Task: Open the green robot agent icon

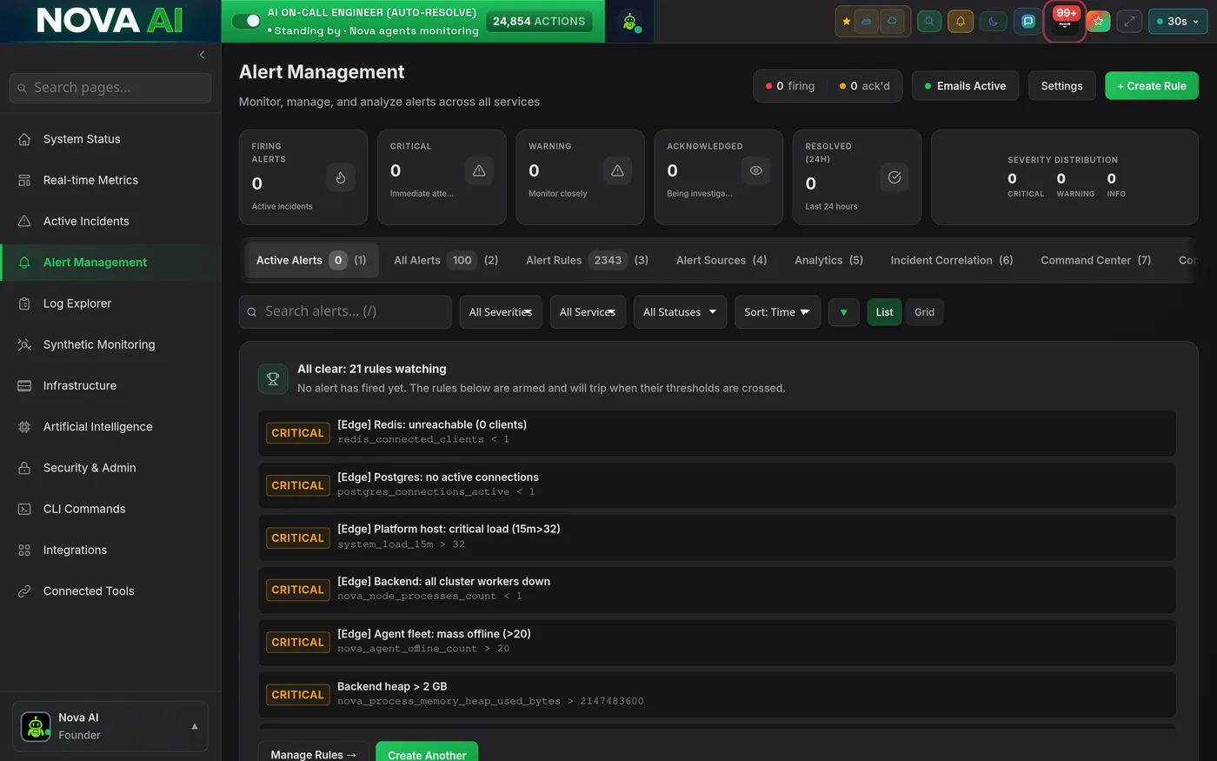Action: tap(630, 22)
